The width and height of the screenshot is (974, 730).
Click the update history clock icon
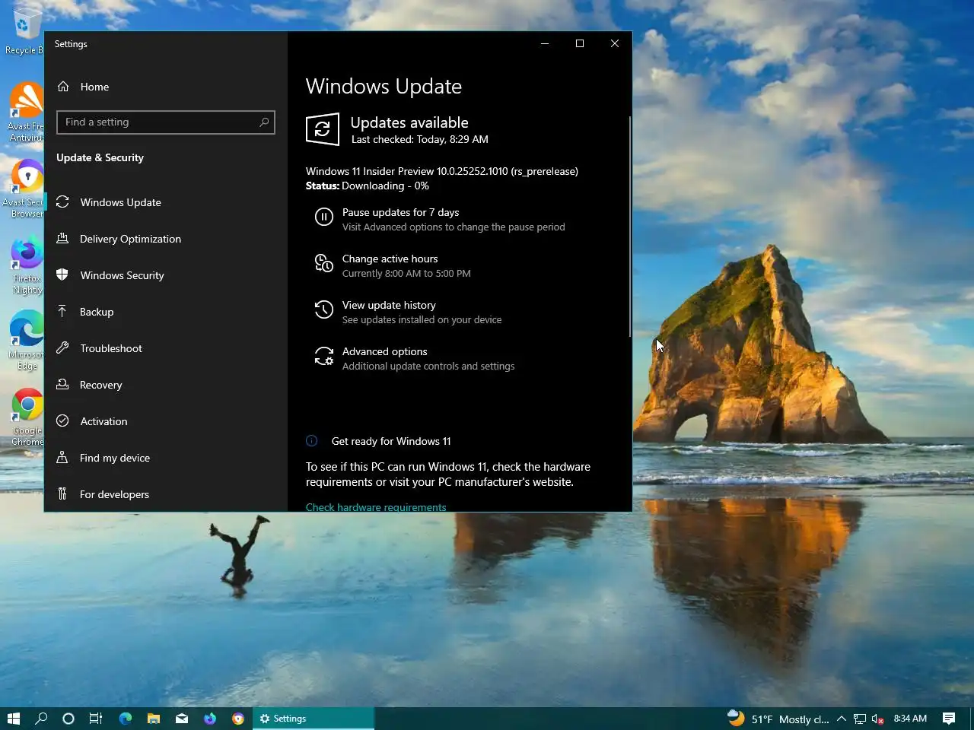[x=324, y=310]
